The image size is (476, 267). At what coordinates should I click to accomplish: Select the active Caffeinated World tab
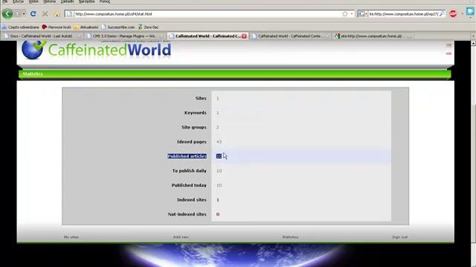tap(208, 36)
